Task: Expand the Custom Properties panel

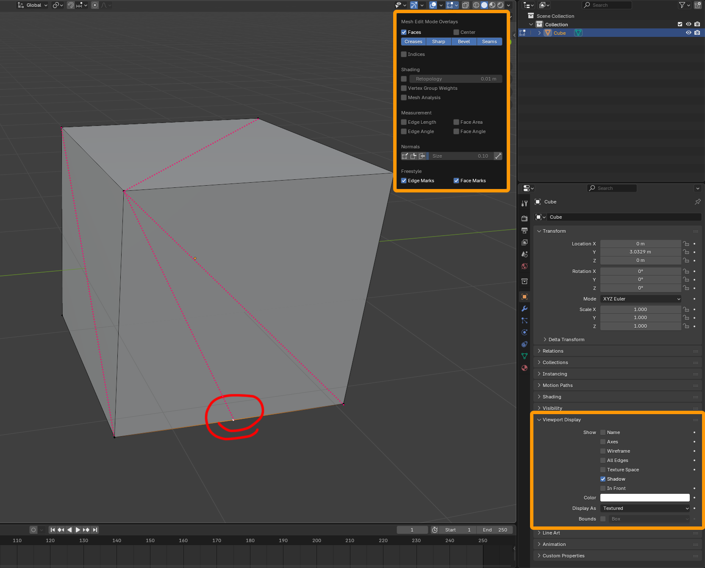Action: (539, 556)
